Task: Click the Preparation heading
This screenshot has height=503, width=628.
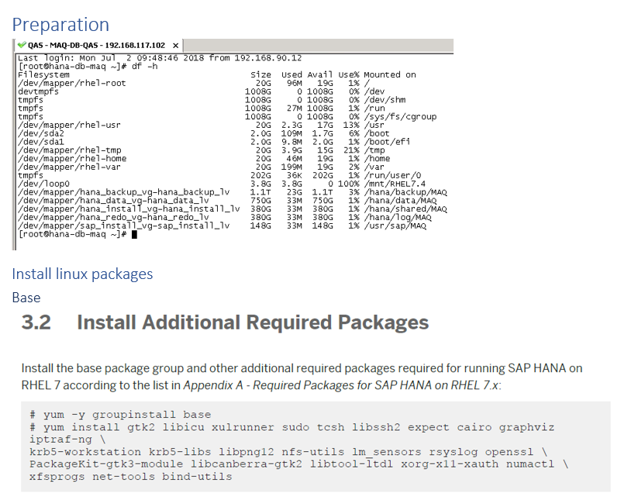Action: tap(60, 25)
